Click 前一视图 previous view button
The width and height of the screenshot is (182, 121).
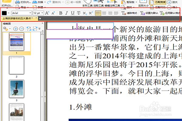point(73,2)
